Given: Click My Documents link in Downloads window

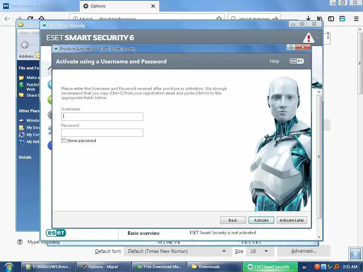Looking at the screenshot, I should click(29, 127).
